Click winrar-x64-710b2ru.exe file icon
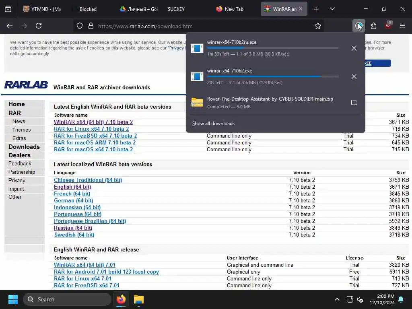Screen dimensions: 412x309 (197, 48)
